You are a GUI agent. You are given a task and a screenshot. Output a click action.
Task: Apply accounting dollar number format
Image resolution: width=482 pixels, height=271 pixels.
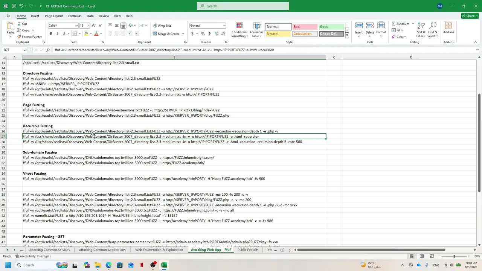click(x=192, y=33)
